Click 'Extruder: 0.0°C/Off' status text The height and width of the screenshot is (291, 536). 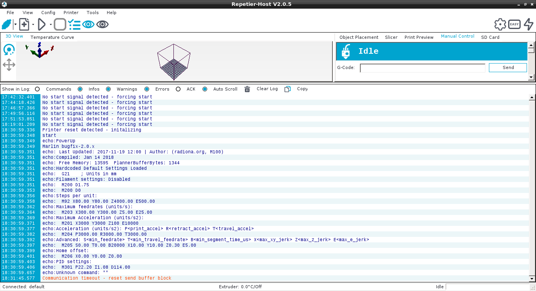[x=240, y=287]
